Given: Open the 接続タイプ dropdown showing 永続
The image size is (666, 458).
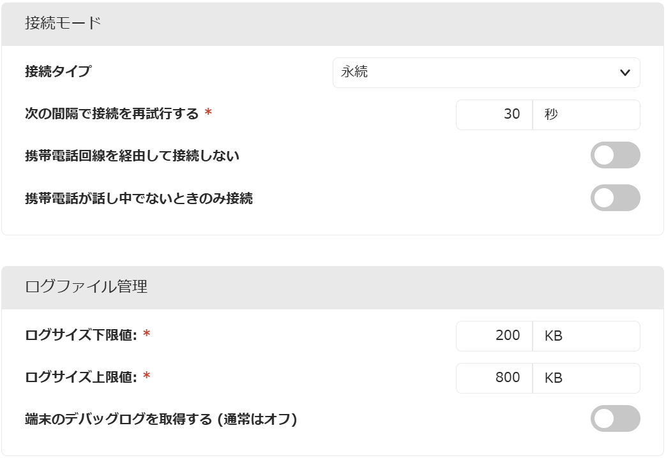Looking at the screenshot, I should pos(487,73).
